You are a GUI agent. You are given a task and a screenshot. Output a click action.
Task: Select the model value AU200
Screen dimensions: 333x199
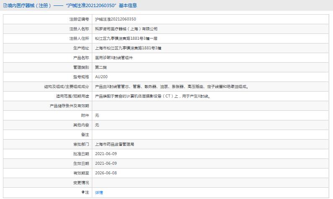click(101, 77)
